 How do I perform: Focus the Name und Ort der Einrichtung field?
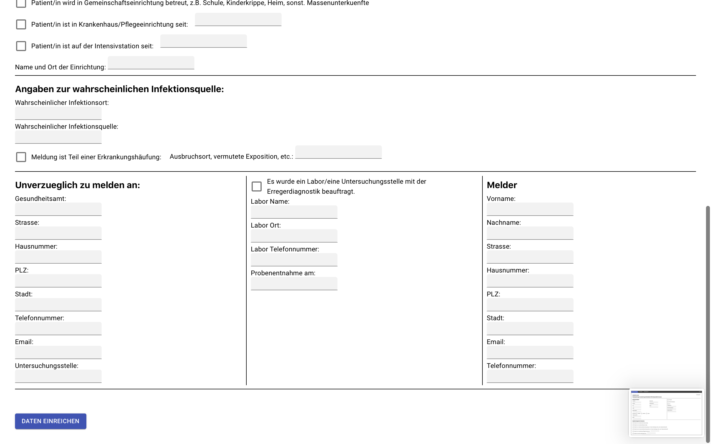pyautogui.click(x=151, y=63)
